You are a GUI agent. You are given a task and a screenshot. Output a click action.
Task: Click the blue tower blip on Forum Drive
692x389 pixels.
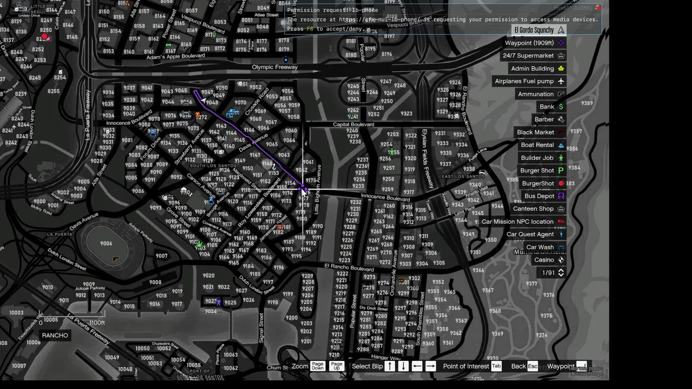(x=153, y=132)
